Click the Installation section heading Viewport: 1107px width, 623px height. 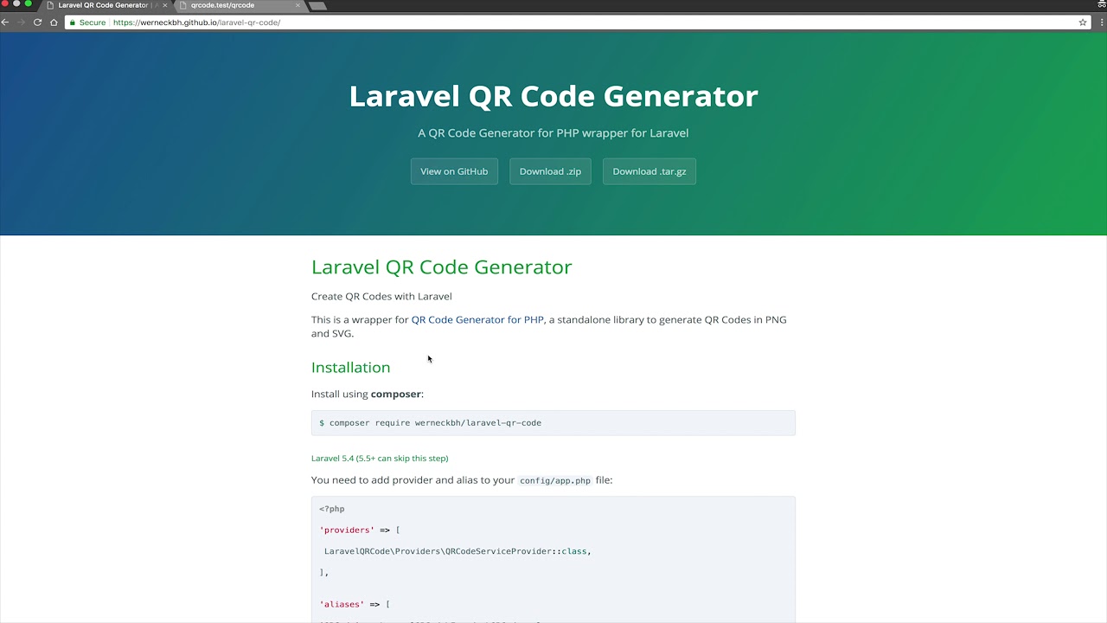(x=350, y=367)
